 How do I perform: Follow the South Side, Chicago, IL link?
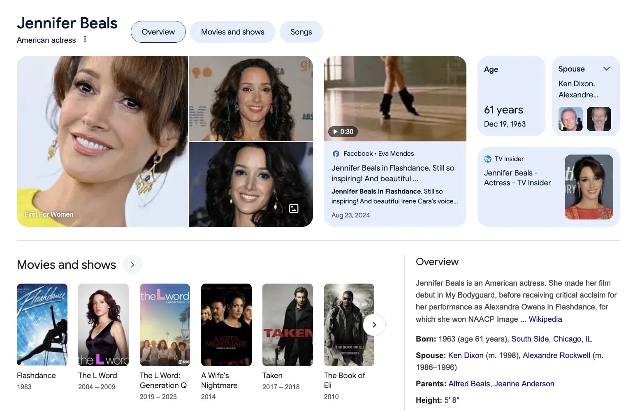coord(552,339)
